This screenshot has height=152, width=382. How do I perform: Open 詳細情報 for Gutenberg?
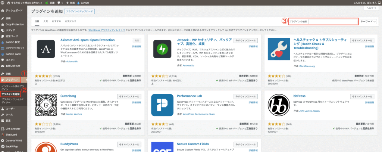(137, 102)
